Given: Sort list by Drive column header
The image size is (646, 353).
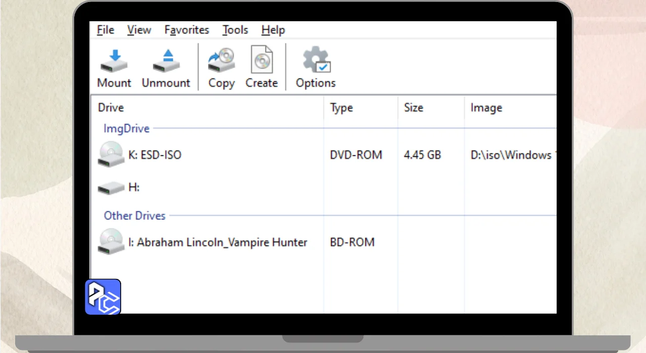Looking at the screenshot, I should pos(111,108).
